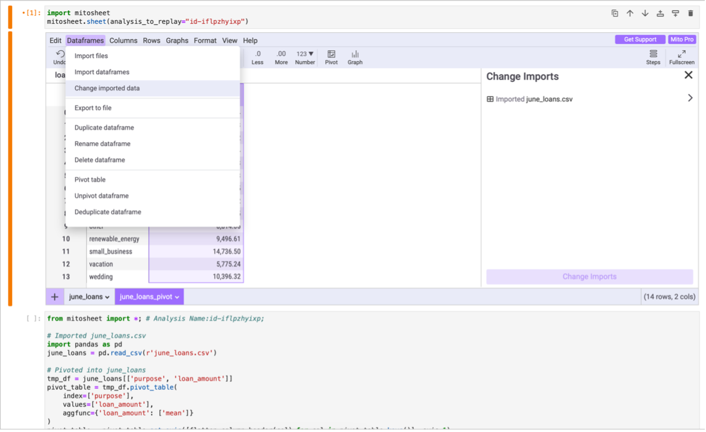This screenshot has height=432, width=706.
Task: Click the Mito Pro button
Action: coord(682,40)
